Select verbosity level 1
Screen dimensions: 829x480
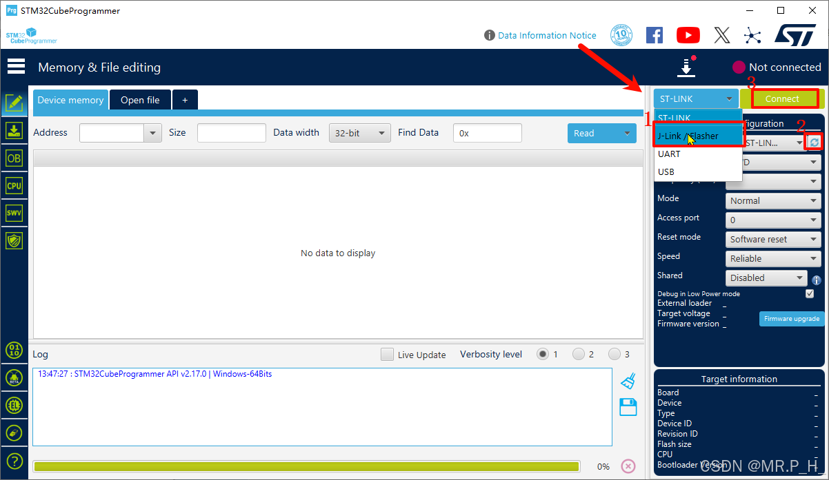coord(543,354)
